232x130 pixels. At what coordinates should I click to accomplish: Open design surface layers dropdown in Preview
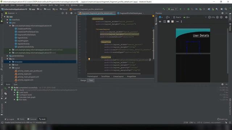point(161,17)
